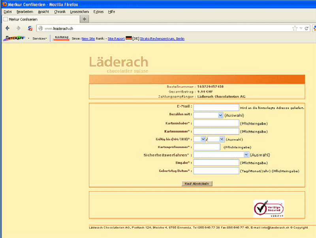Reload the page using the refresh icon

coord(307,28)
